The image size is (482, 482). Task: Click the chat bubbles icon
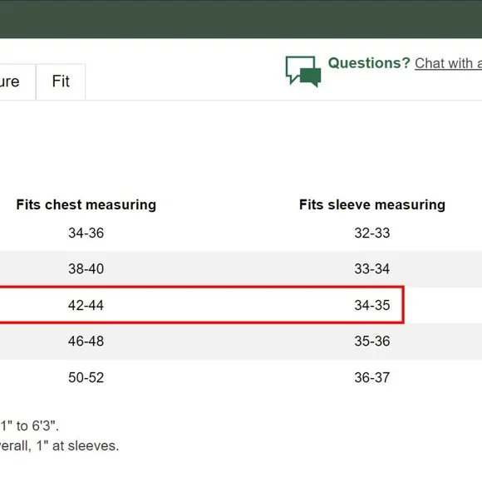[x=303, y=71]
